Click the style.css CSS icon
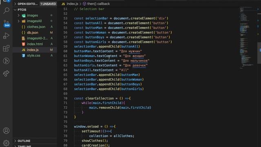261x147 pixels. [24, 56]
